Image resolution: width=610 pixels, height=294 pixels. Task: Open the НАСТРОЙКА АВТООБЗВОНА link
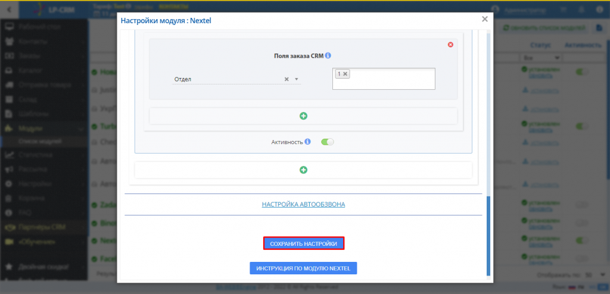click(x=303, y=204)
